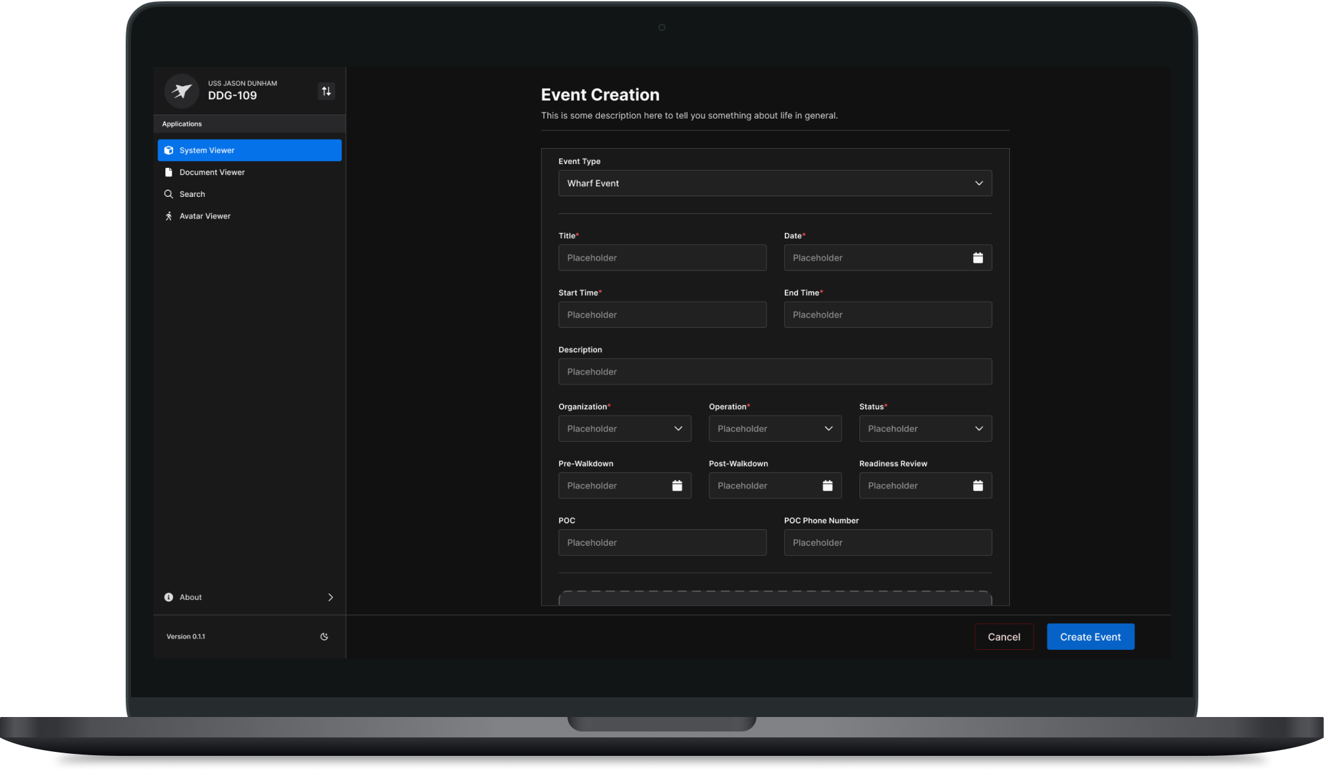The image size is (1324, 771).
Task: Open Readiness Review calendar picker icon
Action: 978,485
